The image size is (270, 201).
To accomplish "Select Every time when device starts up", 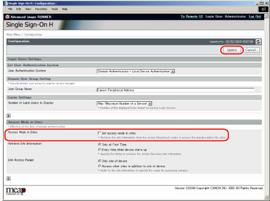I will [100, 150].
